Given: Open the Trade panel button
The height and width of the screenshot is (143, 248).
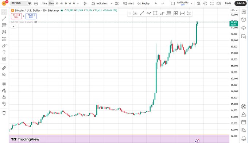Looking at the screenshot, I should 228,3.
